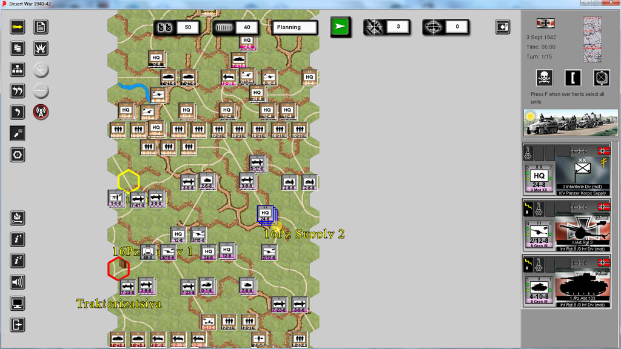
Task: Click the halftrack convoy picture
Action: pos(571,122)
